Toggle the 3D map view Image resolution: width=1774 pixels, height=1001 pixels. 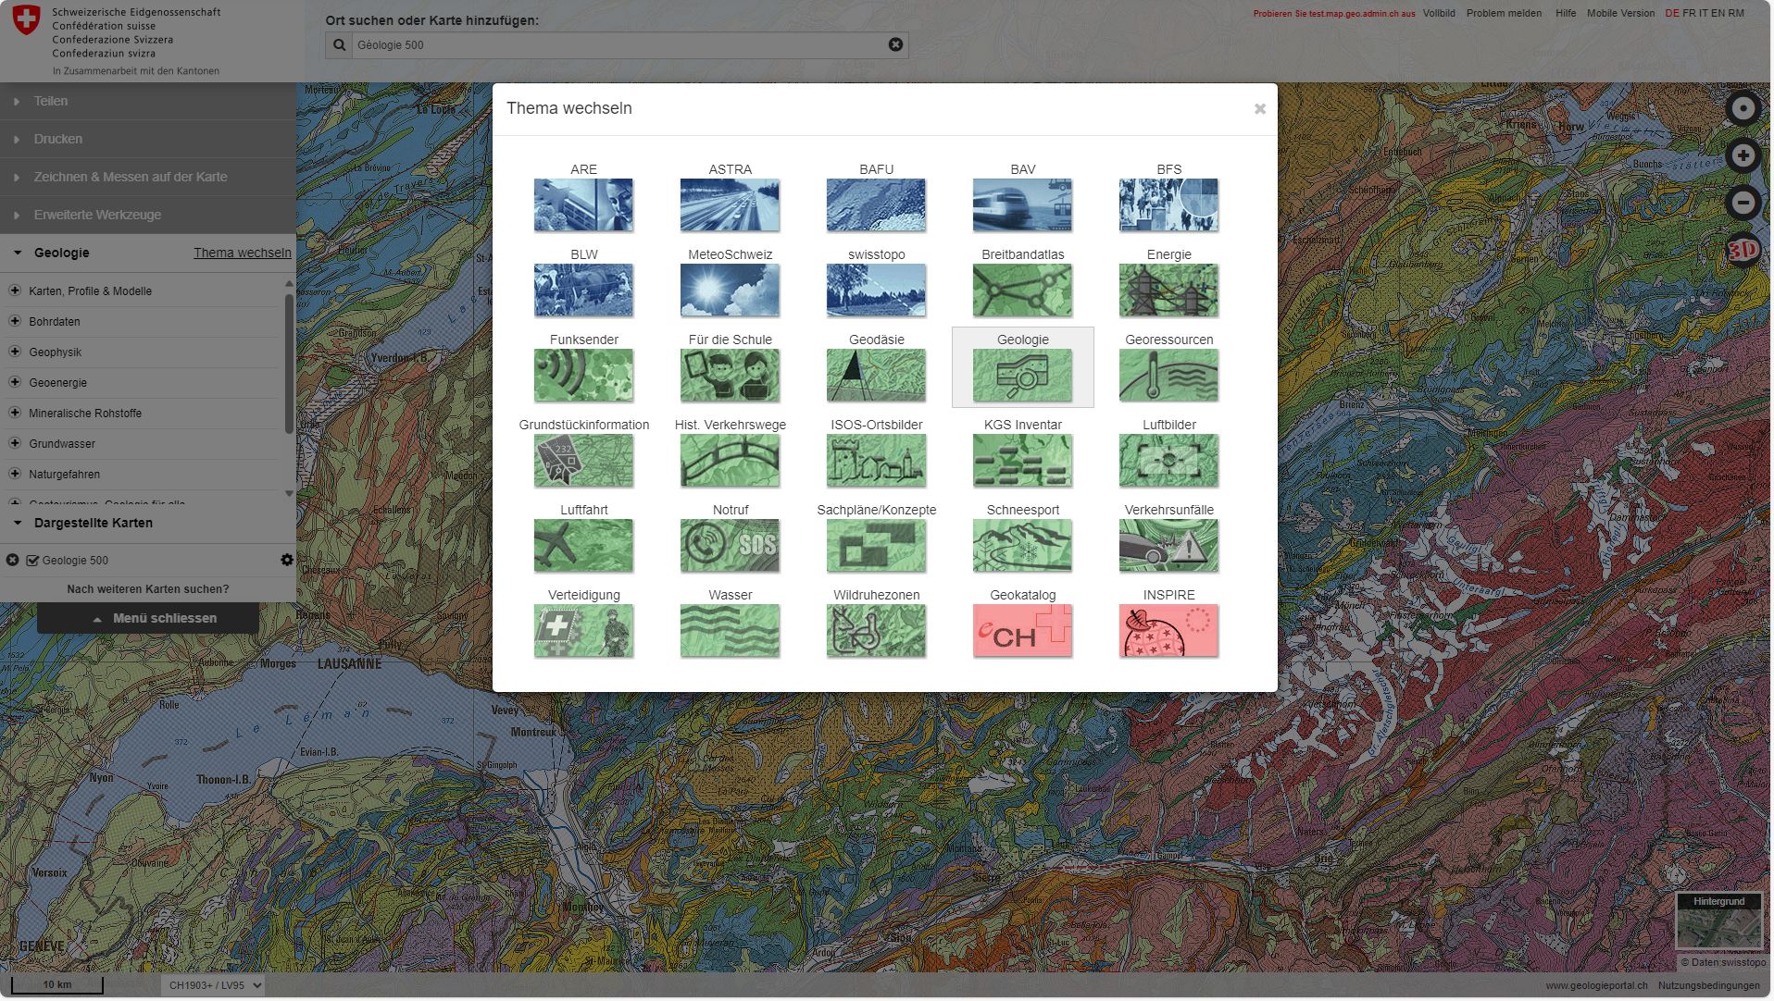click(1743, 250)
